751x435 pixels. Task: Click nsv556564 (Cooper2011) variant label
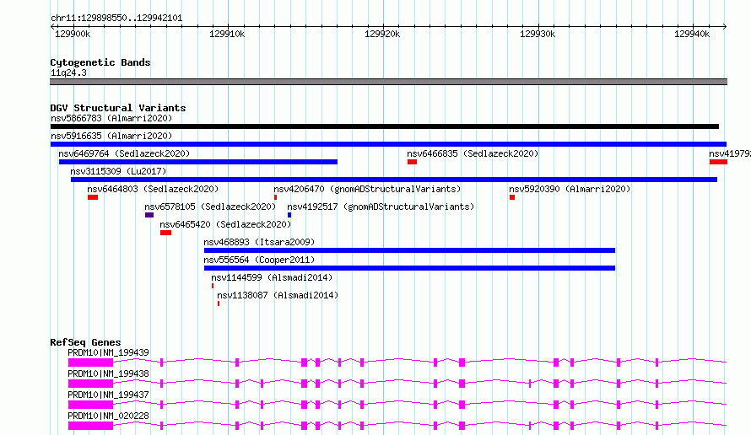click(259, 260)
